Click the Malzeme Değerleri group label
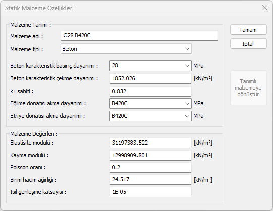Image resolution: width=273 pixels, height=211 pixels. point(34,134)
